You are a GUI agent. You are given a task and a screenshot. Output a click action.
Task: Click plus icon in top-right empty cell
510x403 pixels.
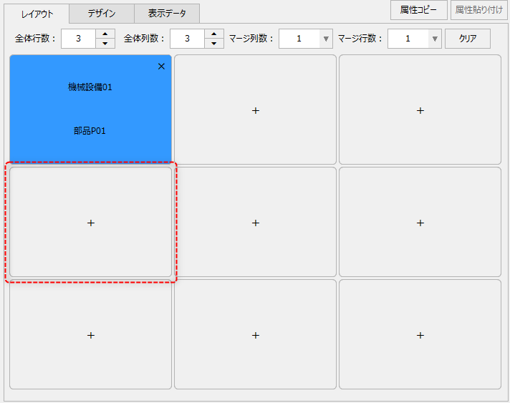click(420, 110)
